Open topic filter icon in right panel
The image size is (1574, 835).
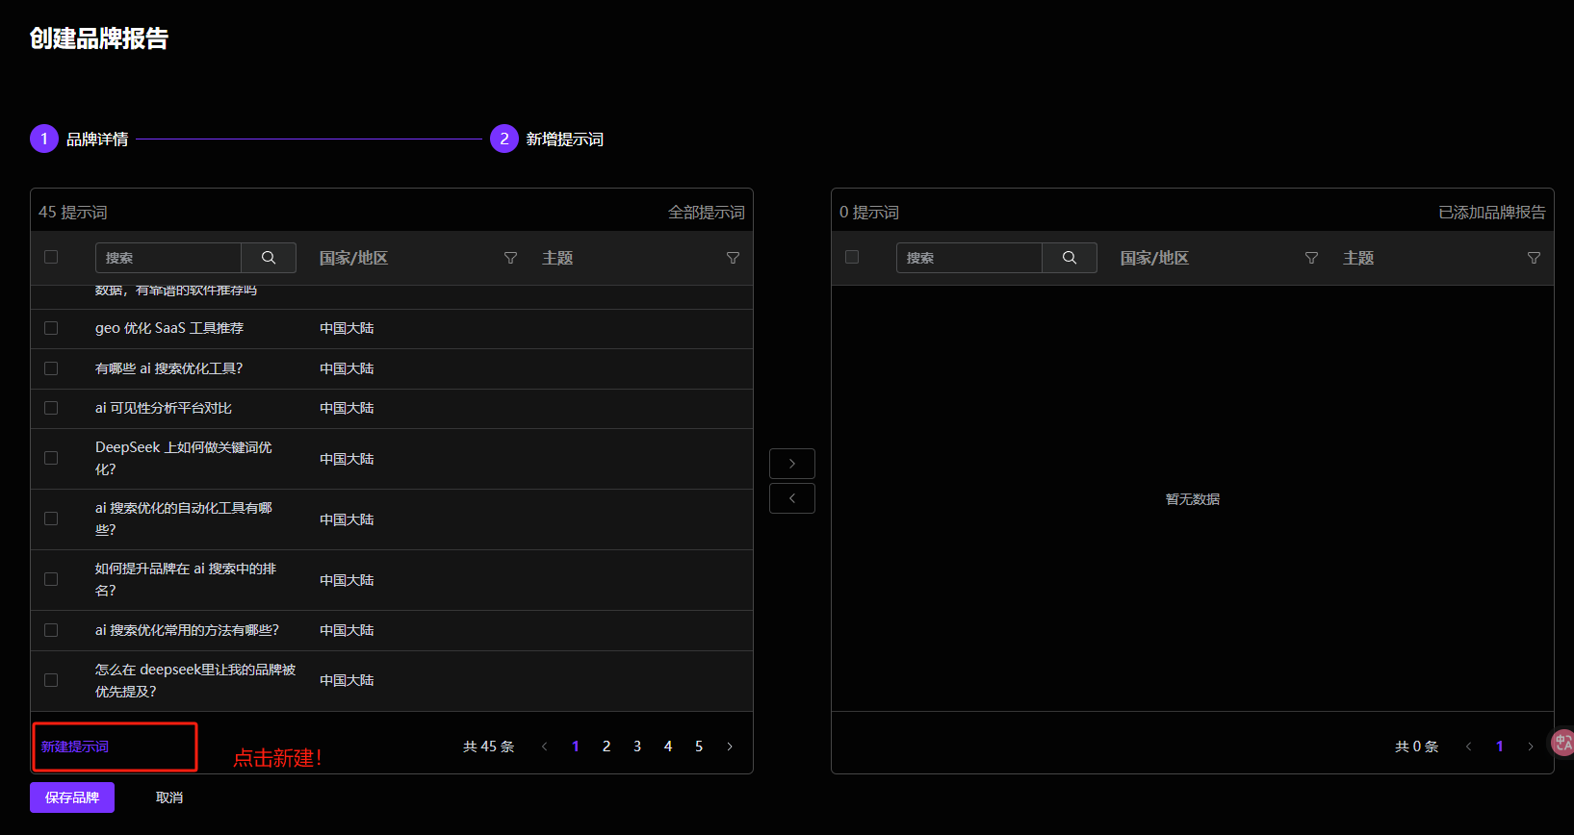1534,258
